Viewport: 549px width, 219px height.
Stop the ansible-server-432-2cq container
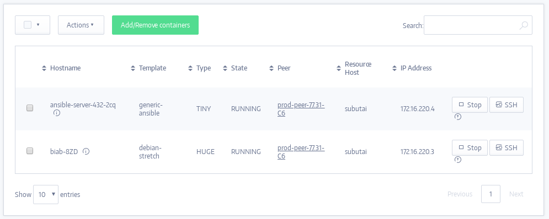point(470,105)
